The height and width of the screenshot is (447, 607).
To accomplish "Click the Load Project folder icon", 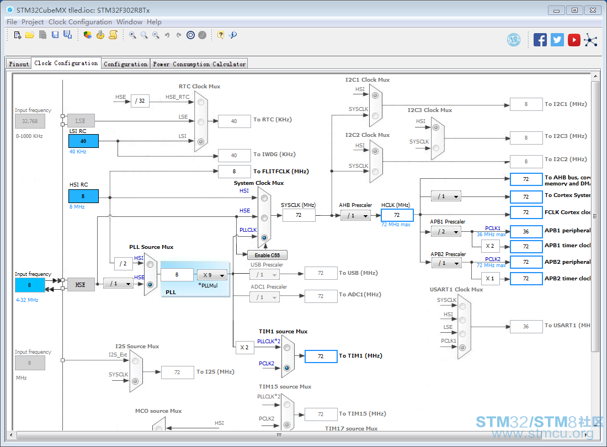I will [30, 35].
